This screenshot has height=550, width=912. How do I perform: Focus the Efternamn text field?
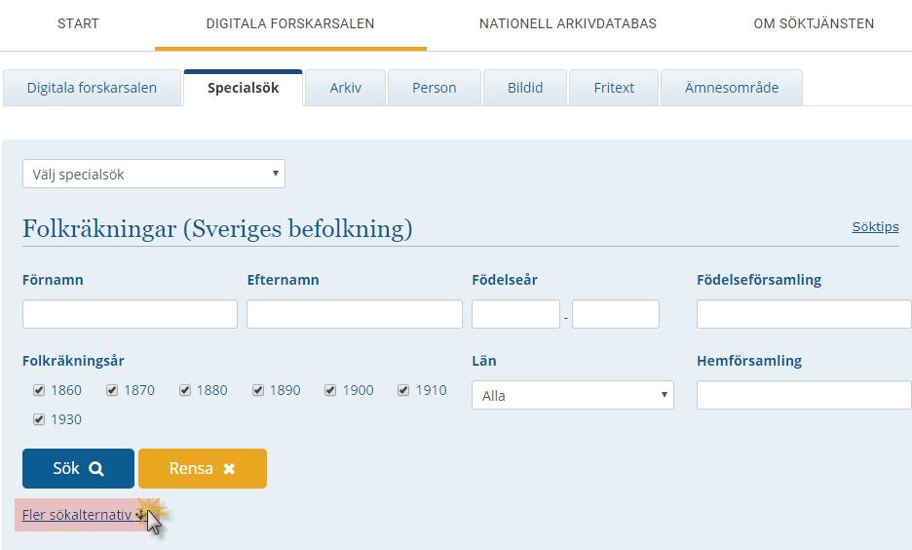click(355, 314)
